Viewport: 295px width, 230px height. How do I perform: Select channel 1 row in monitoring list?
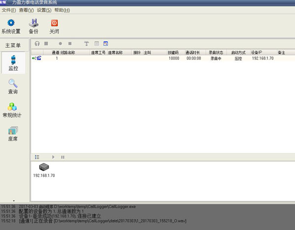pos(147,58)
